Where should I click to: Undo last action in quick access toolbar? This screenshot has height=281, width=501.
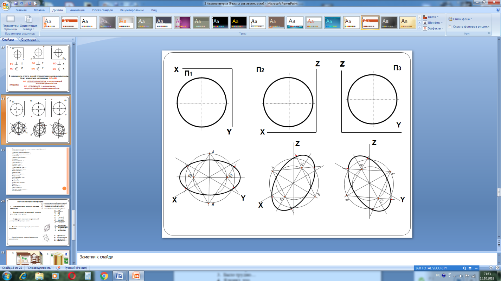click(x=21, y=3)
